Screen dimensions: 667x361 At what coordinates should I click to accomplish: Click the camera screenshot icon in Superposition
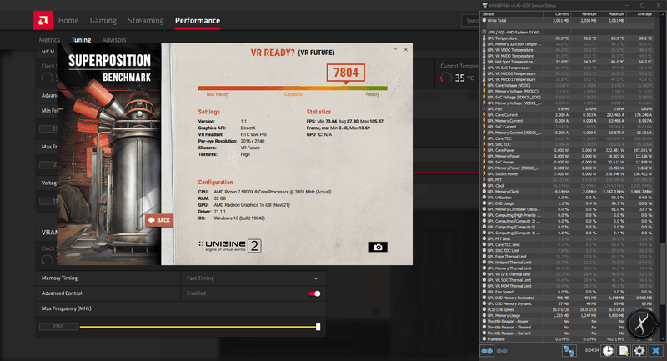(x=378, y=247)
